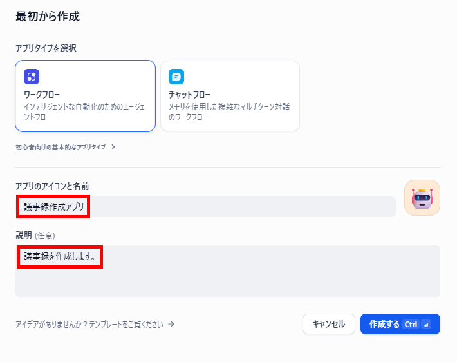Click the キャンセル button
Viewport: 457px width, 362px height.
tap(329, 324)
